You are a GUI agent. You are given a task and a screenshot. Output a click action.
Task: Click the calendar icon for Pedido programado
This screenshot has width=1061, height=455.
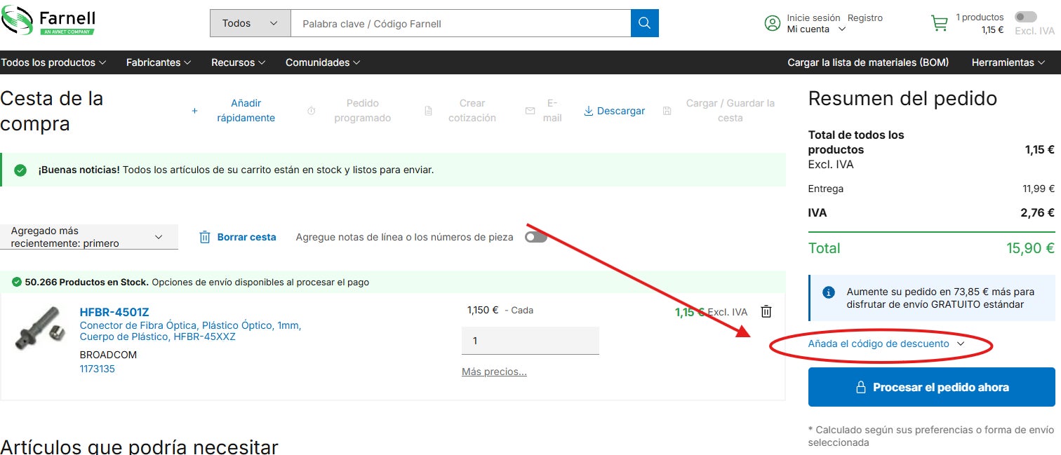[x=312, y=111]
